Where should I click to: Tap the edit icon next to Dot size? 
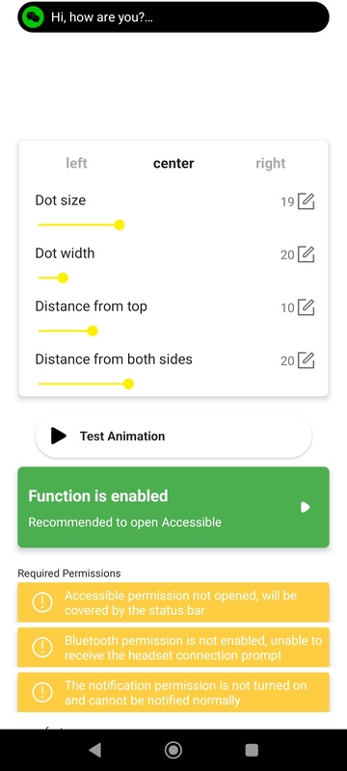[307, 201]
